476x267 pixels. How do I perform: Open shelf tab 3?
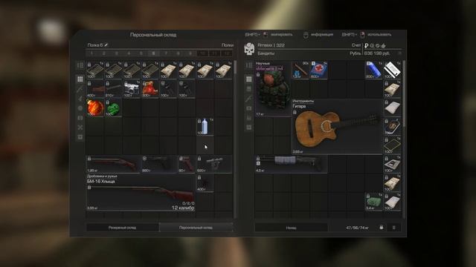coord(117,53)
